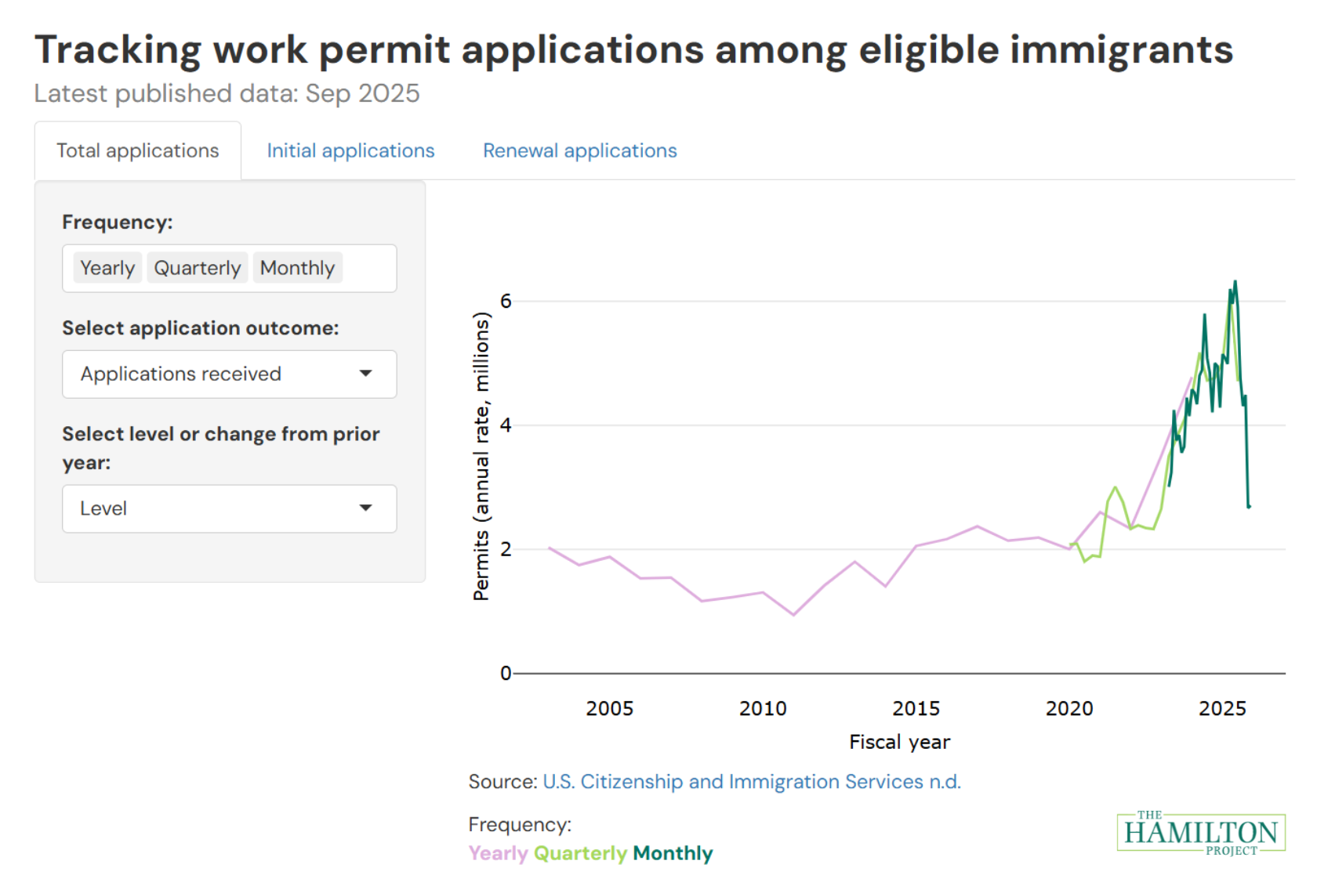
Task: Switch to the Renewal applications tab
Action: click(x=579, y=150)
